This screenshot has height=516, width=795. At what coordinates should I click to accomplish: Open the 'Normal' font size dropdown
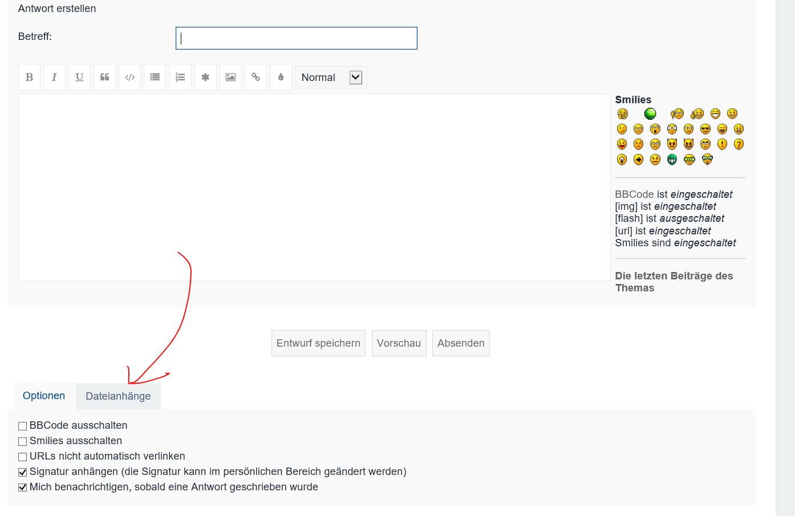(331, 78)
